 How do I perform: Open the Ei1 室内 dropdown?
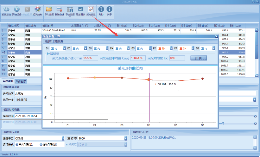coord(64,48)
